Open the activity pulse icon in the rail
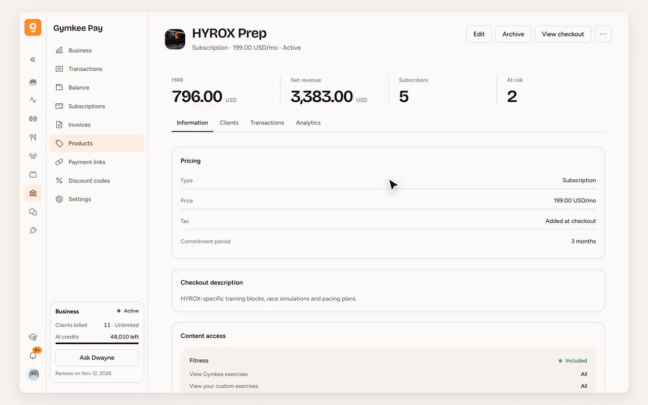This screenshot has width=648, height=405. click(x=33, y=100)
